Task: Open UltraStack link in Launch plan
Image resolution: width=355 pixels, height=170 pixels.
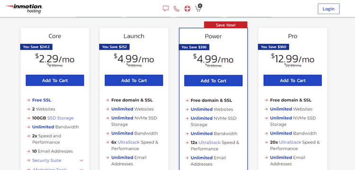Action: coord(129,142)
